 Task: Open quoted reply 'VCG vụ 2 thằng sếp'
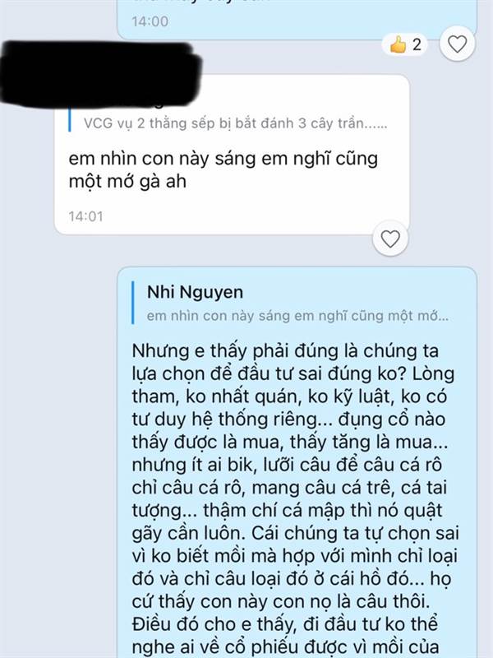pos(235,123)
